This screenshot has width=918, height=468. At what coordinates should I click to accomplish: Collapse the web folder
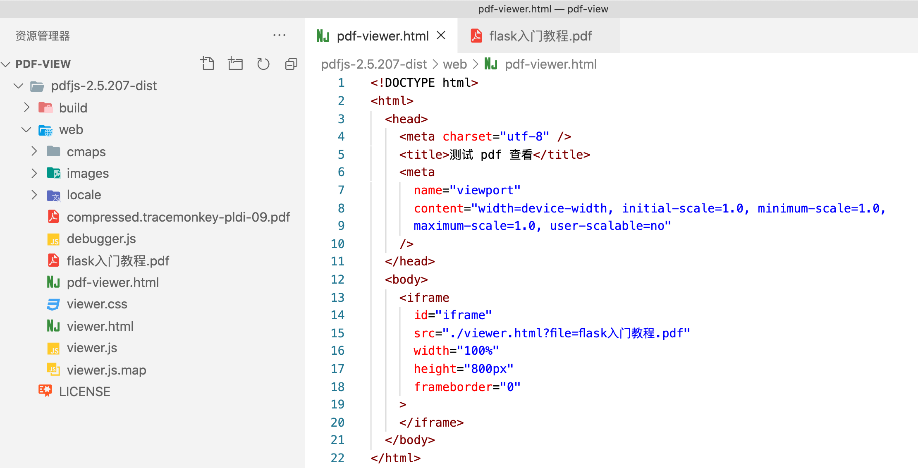[26, 129]
